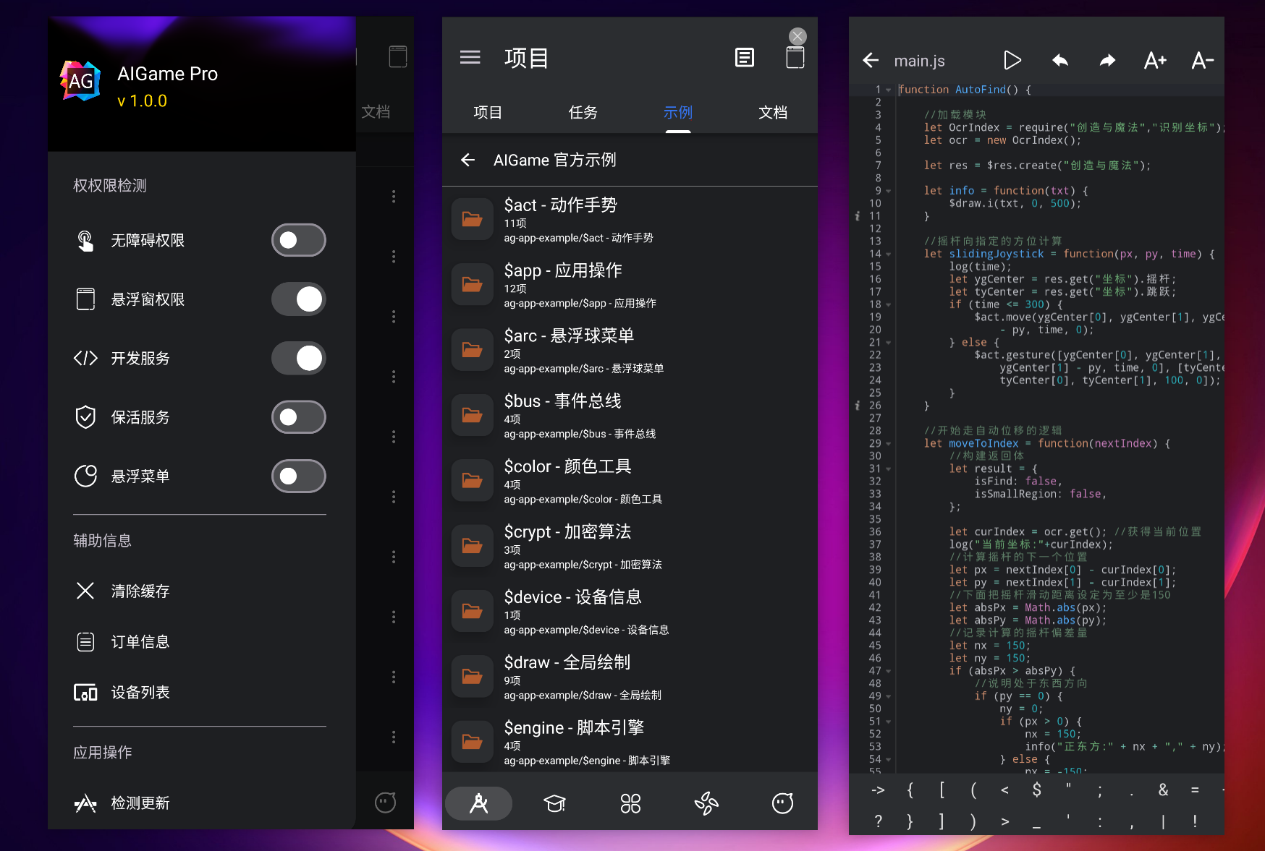
Task: Open the $bus - 事件总线 folder
Action: pyautogui.click(x=630, y=416)
